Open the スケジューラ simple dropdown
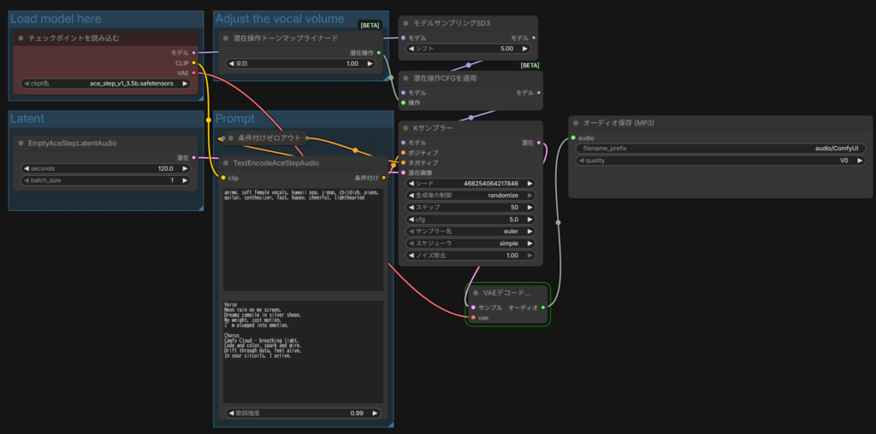 (469, 243)
